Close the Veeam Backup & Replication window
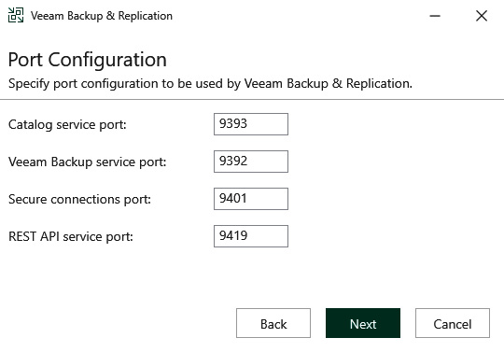The width and height of the screenshot is (504, 352). (482, 16)
